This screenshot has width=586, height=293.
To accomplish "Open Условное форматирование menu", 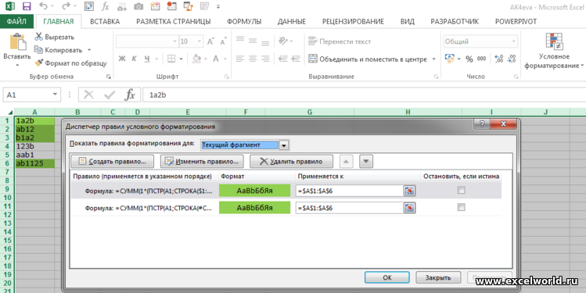I will 554,52.
